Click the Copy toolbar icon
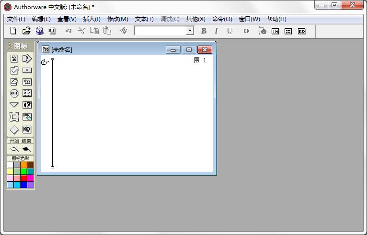Viewport: 367px width, 235px height. 94,31
